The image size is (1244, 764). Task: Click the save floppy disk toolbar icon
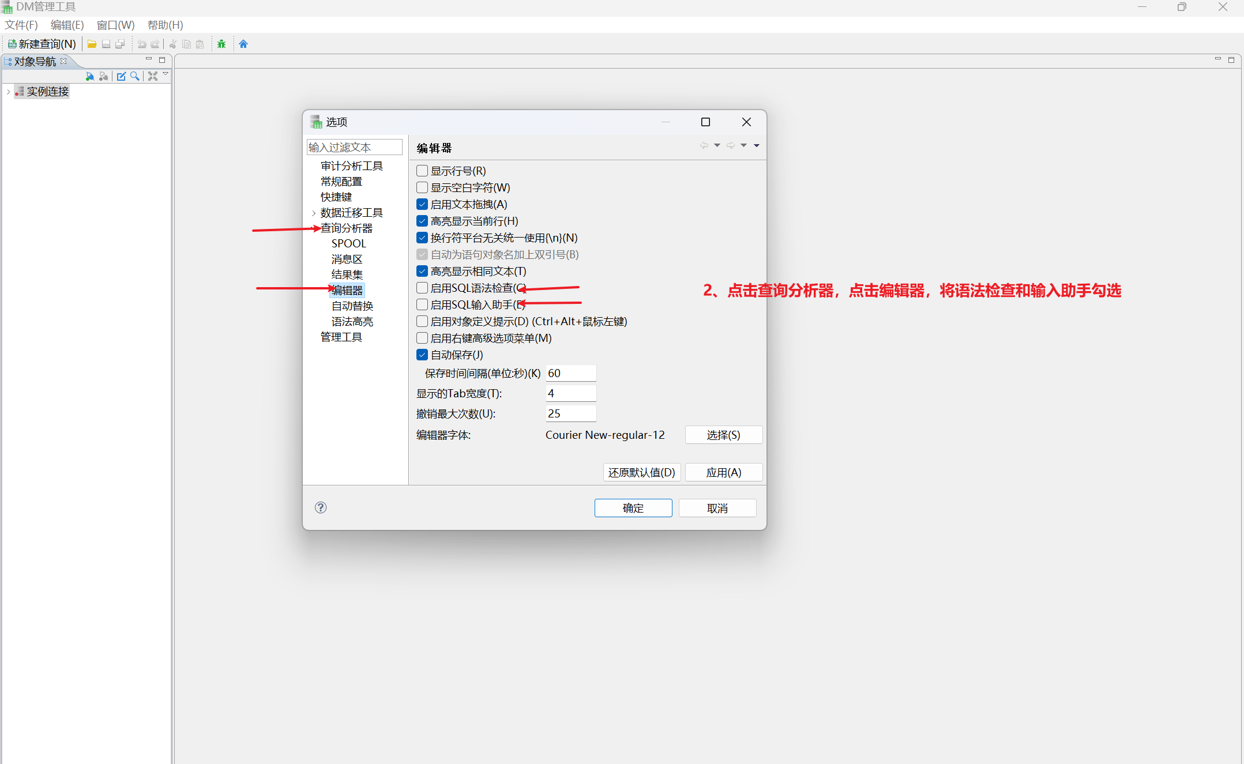point(106,44)
